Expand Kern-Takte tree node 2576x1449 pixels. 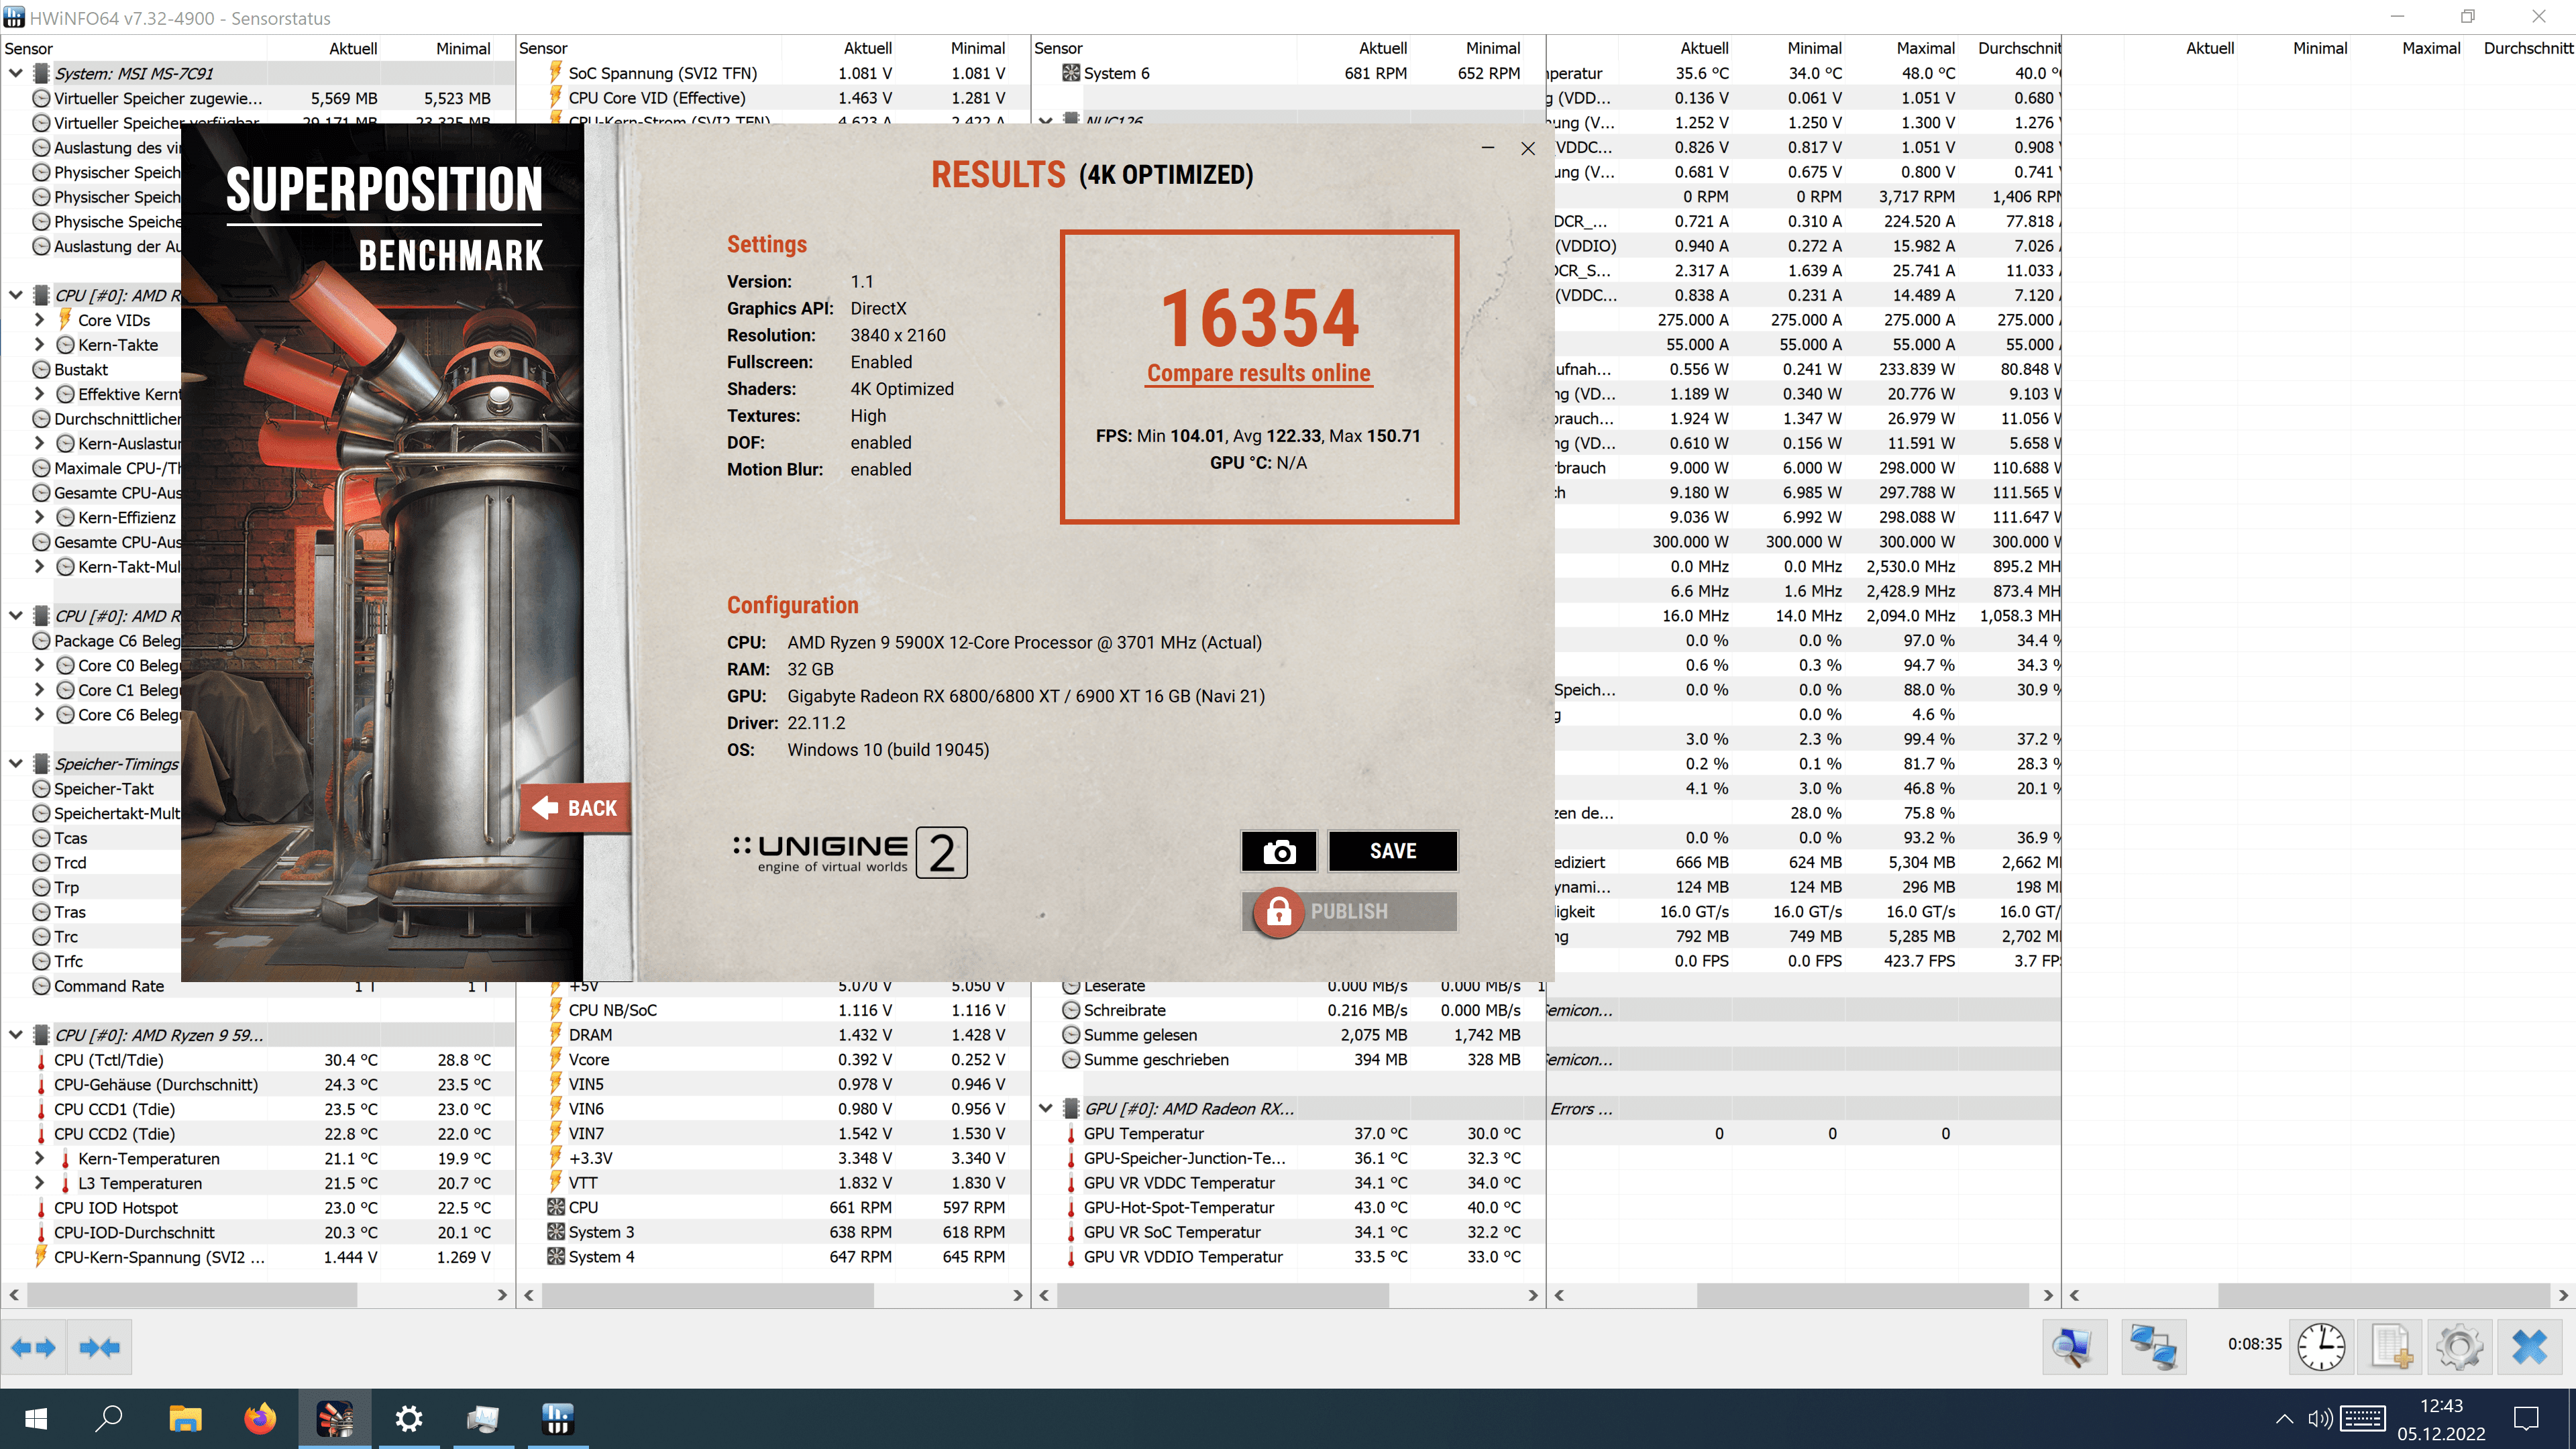click(x=40, y=345)
